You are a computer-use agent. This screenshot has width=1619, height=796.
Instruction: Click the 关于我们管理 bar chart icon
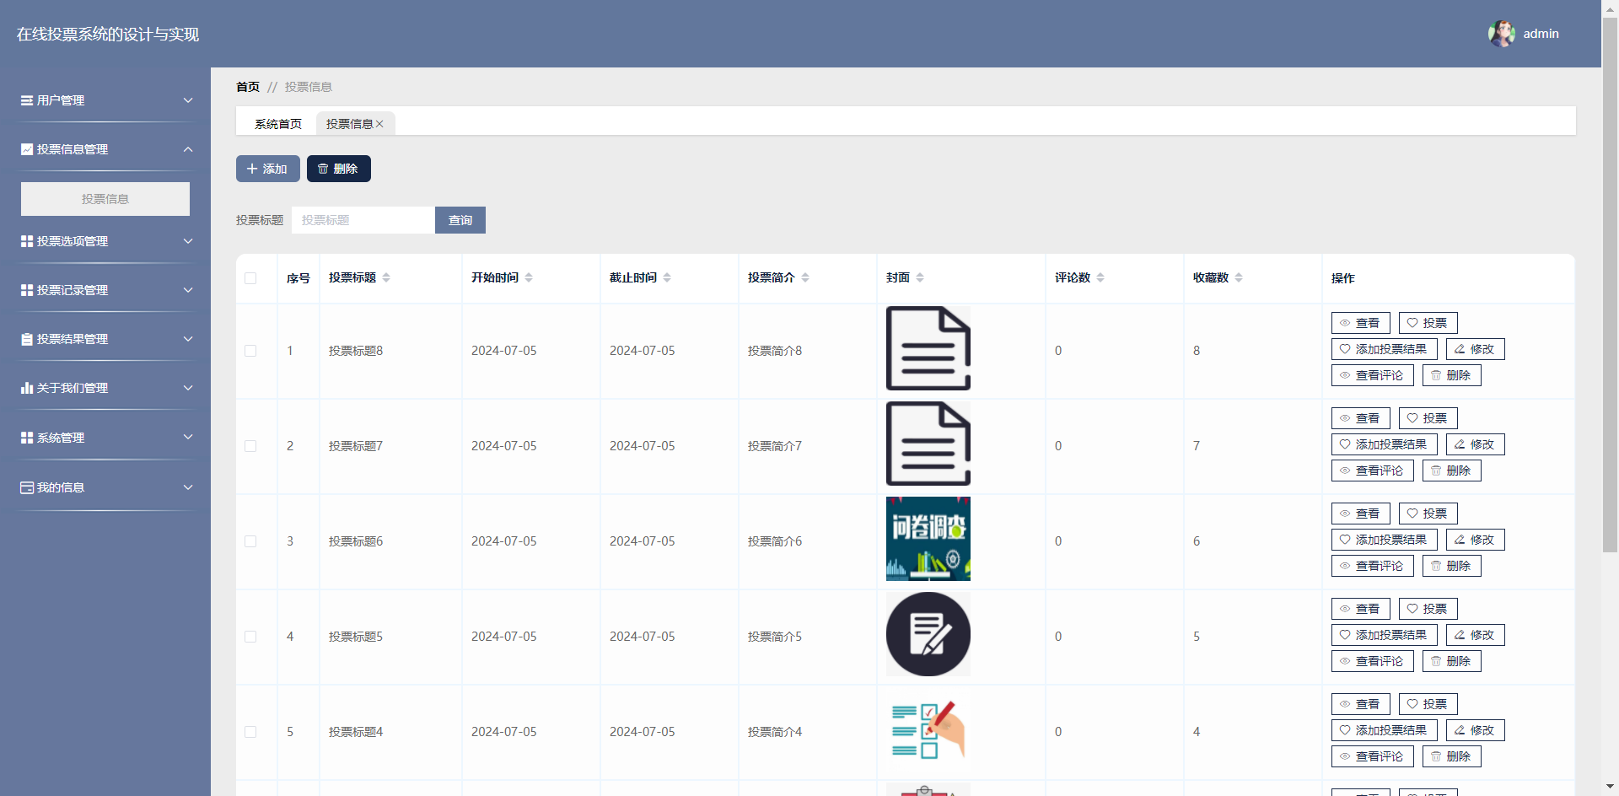click(x=27, y=388)
